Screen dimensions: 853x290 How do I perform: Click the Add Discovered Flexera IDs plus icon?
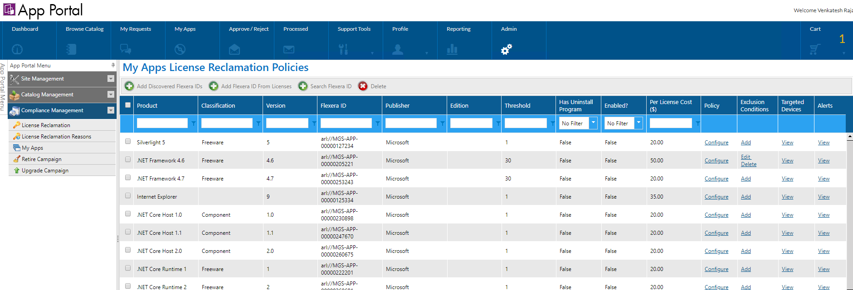129,86
